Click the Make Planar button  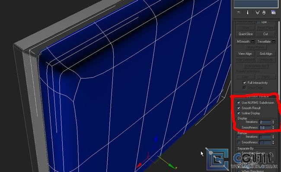coord(255,47)
